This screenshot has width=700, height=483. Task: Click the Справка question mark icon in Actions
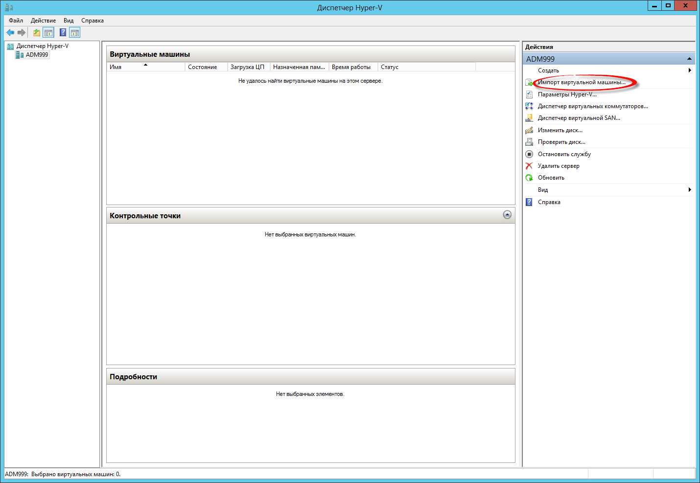pyautogui.click(x=529, y=202)
